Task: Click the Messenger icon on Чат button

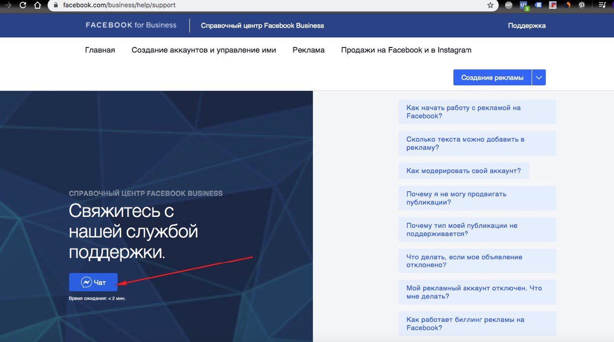Action: 86,282
